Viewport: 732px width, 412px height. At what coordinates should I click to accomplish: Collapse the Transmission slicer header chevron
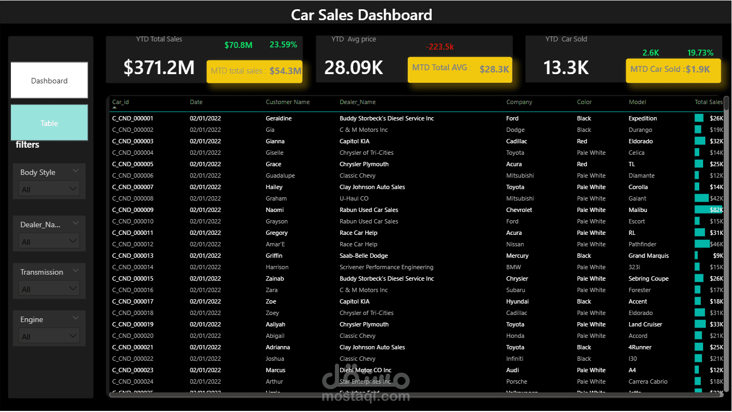pos(75,271)
